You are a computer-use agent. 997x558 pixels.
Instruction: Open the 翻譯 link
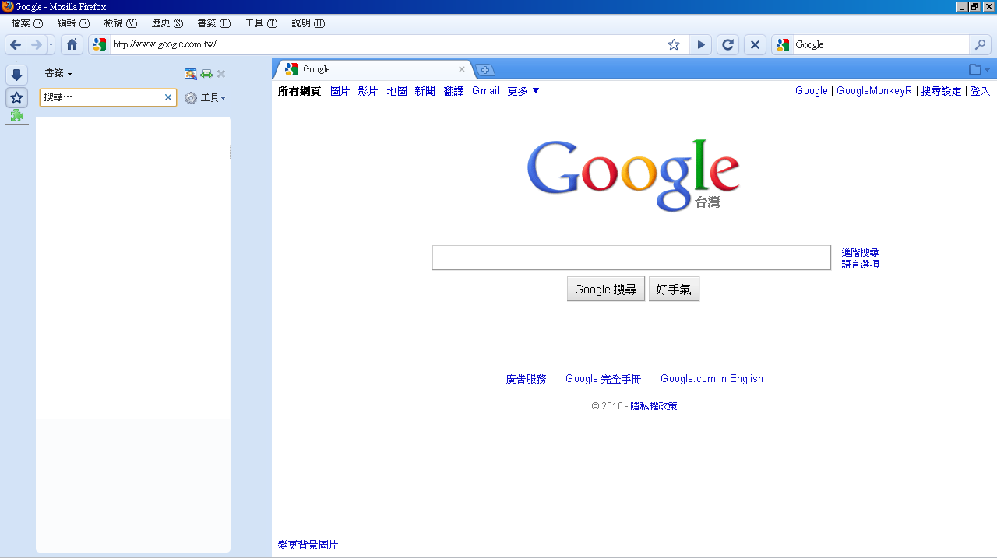pyautogui.click(x=454, y=91)
